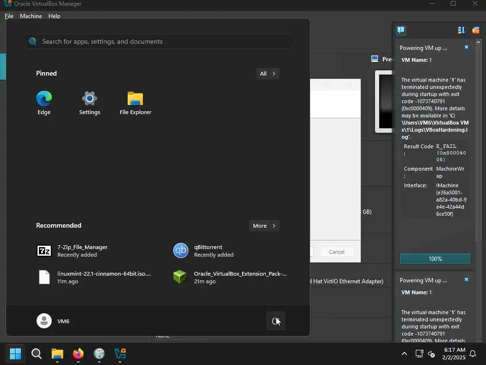
Task: Click the clear all notifications icon
Action: point(476,30)
